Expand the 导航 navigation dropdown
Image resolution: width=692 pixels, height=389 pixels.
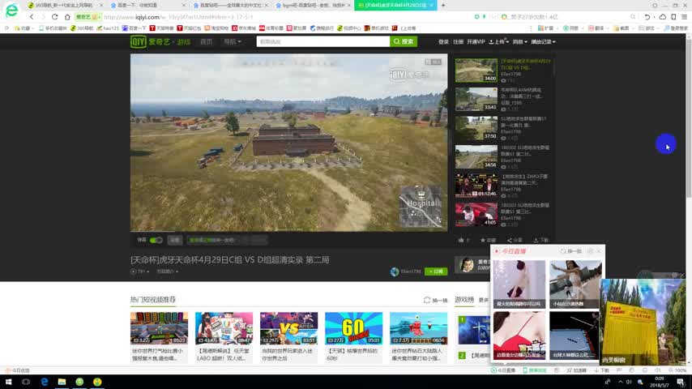point(232,41)
